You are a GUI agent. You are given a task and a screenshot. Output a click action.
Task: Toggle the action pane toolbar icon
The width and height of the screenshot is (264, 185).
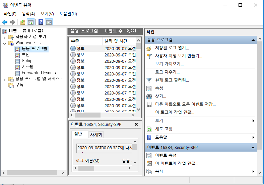(49, 22)
